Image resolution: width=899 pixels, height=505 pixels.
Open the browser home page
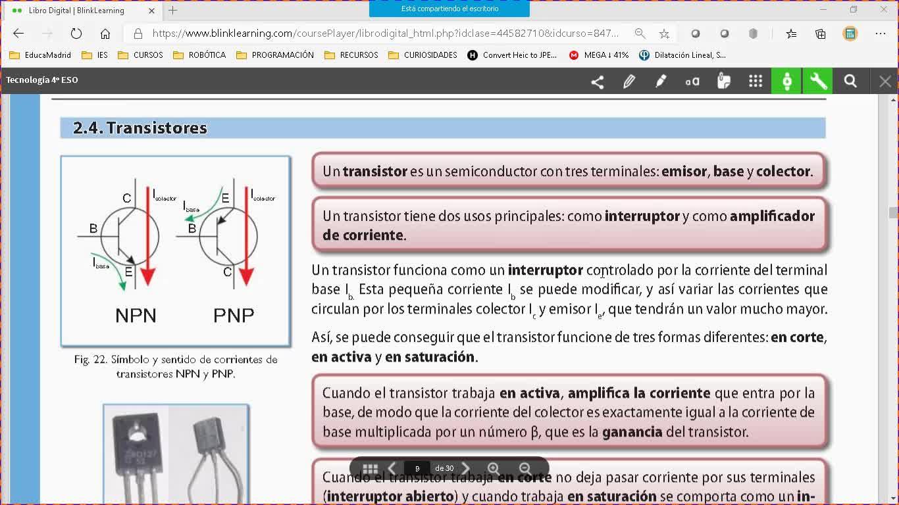(x=105, y=34)
